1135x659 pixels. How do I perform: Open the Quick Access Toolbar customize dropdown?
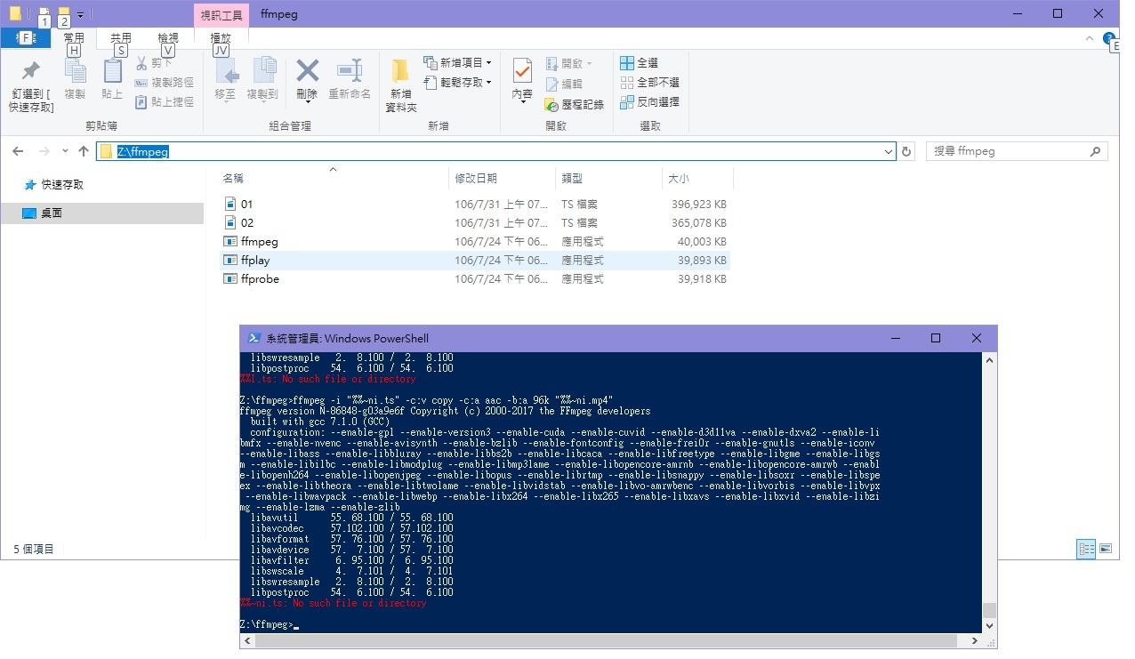click(80, 15)
